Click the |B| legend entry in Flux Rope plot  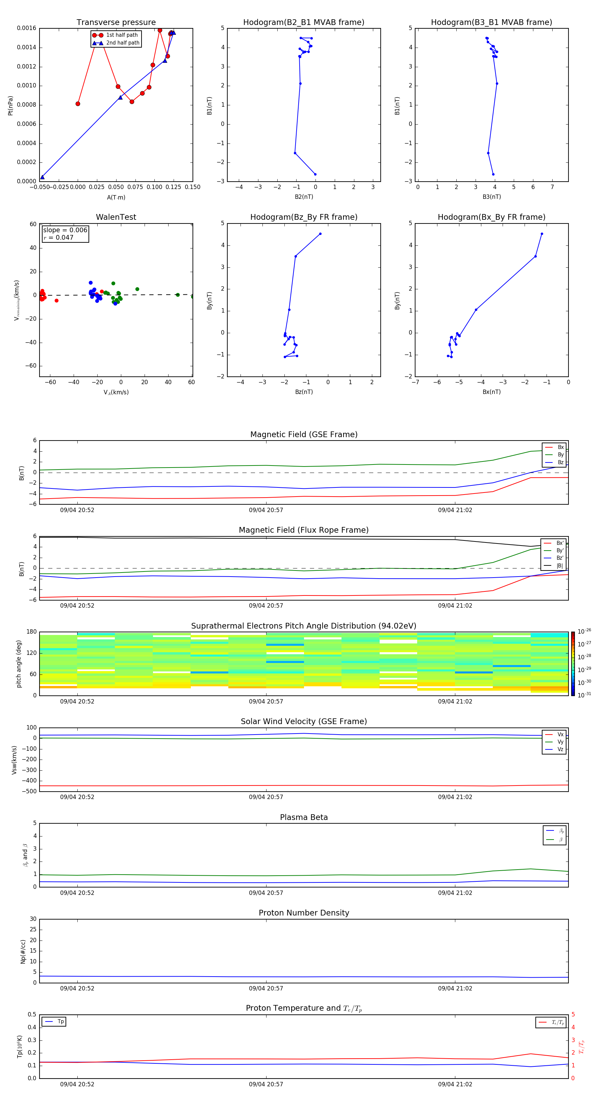pyautogui.click(x=554, y=566)
